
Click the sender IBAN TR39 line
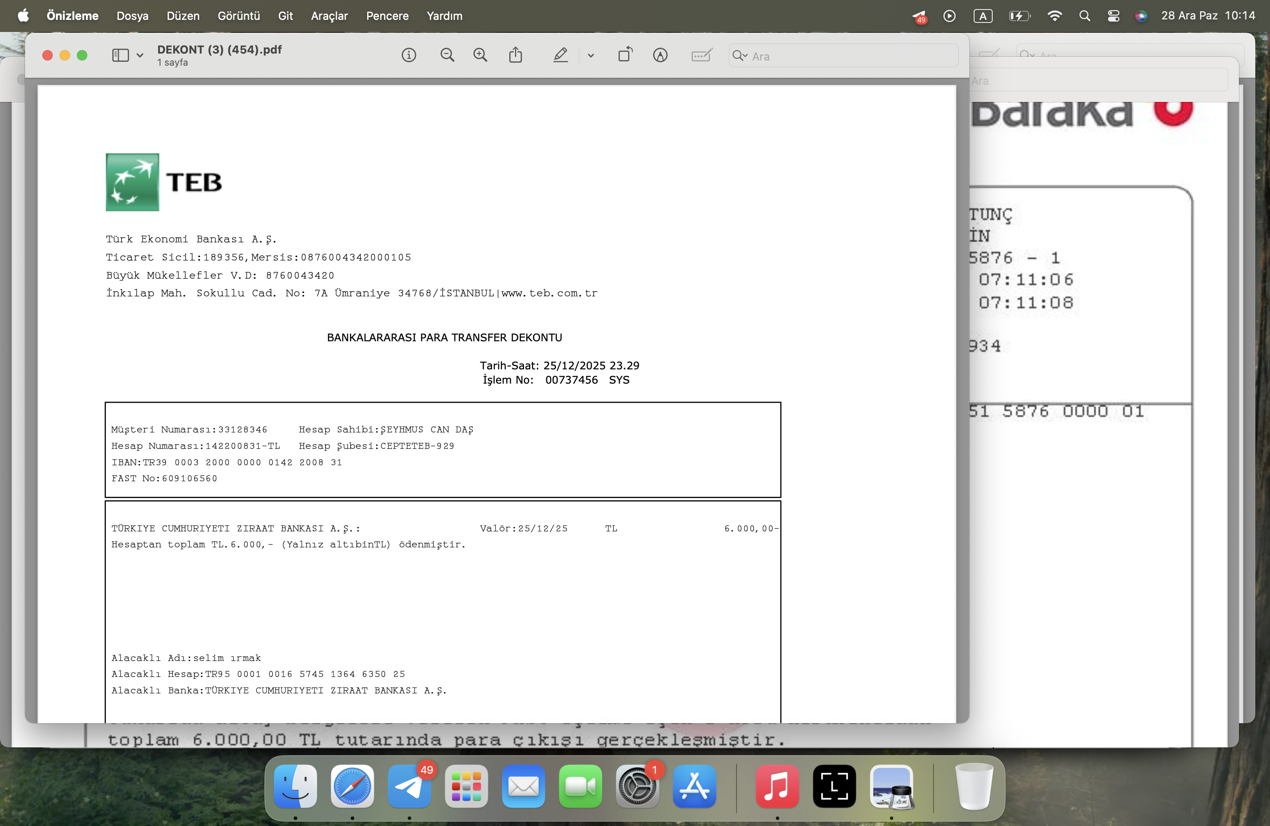pyautogui.click(x=227, y=462)
